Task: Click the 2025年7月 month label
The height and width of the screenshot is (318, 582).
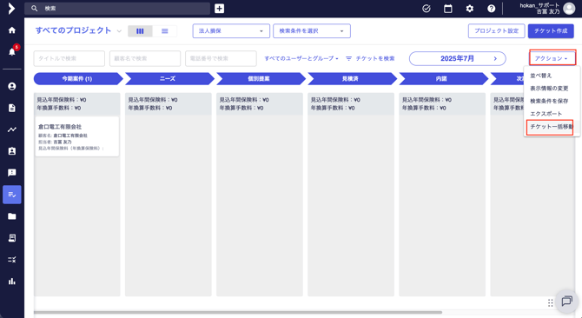Action: click(x=457, y=58)
